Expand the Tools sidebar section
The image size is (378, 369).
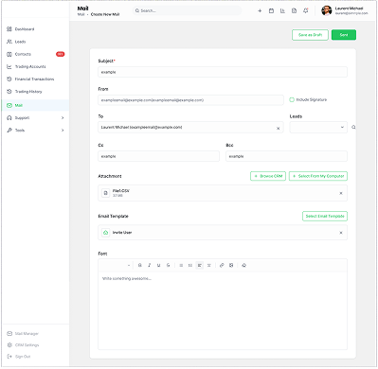[x=35, y=130]
